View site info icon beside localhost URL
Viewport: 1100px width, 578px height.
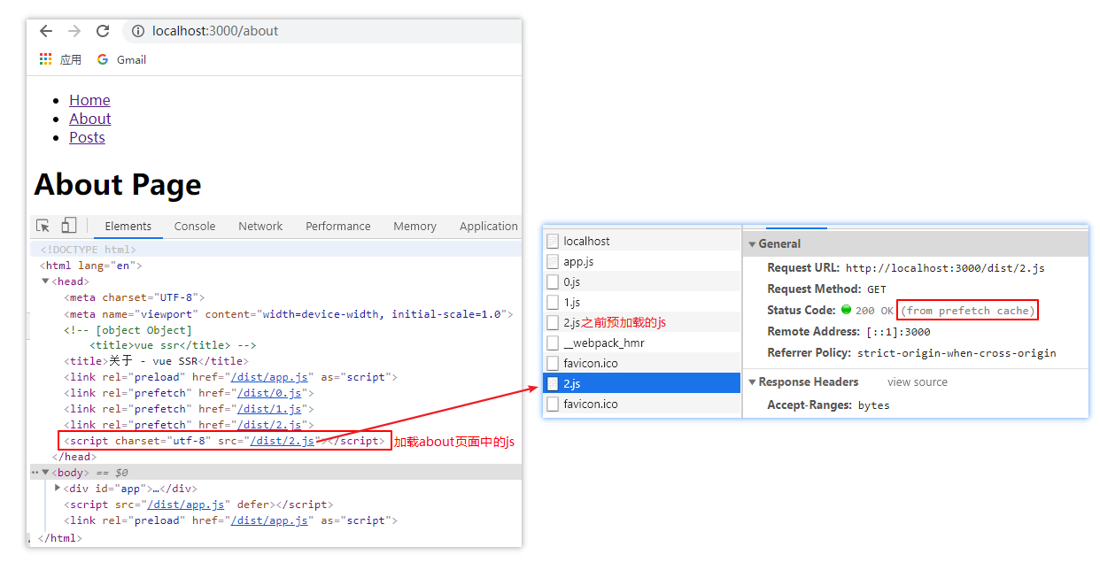(138, 31)
